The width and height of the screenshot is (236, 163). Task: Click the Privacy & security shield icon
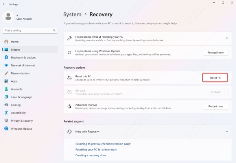point(6,121)
